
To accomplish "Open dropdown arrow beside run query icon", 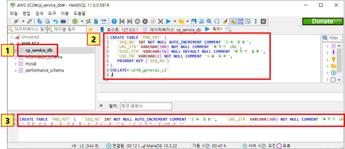I will click(x=175, y=21).
